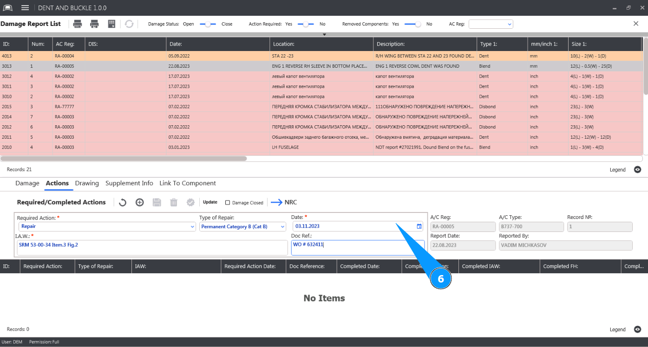Toggle the Removed Components Yes/No switch
The width and height of the screenshot is (648, 347).
413,24
